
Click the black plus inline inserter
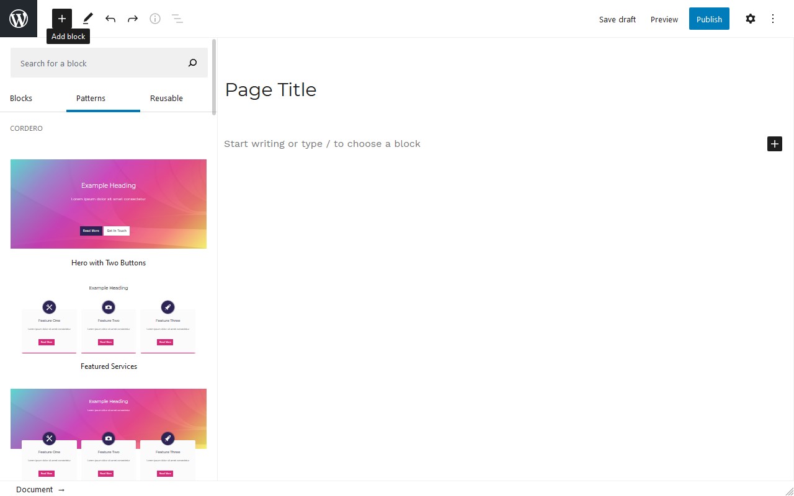[775, 144]
